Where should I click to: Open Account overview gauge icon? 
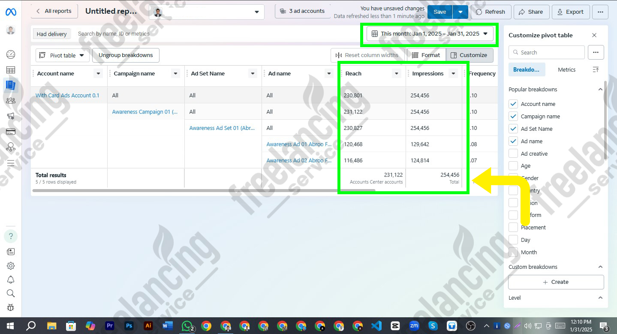[x=11, y=54]
